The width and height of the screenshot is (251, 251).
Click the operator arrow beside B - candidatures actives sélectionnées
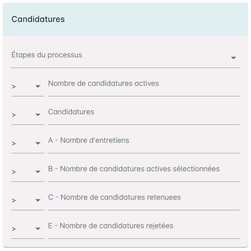click(x=38, y=172)
